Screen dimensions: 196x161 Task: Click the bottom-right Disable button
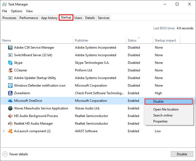point(182,154)
